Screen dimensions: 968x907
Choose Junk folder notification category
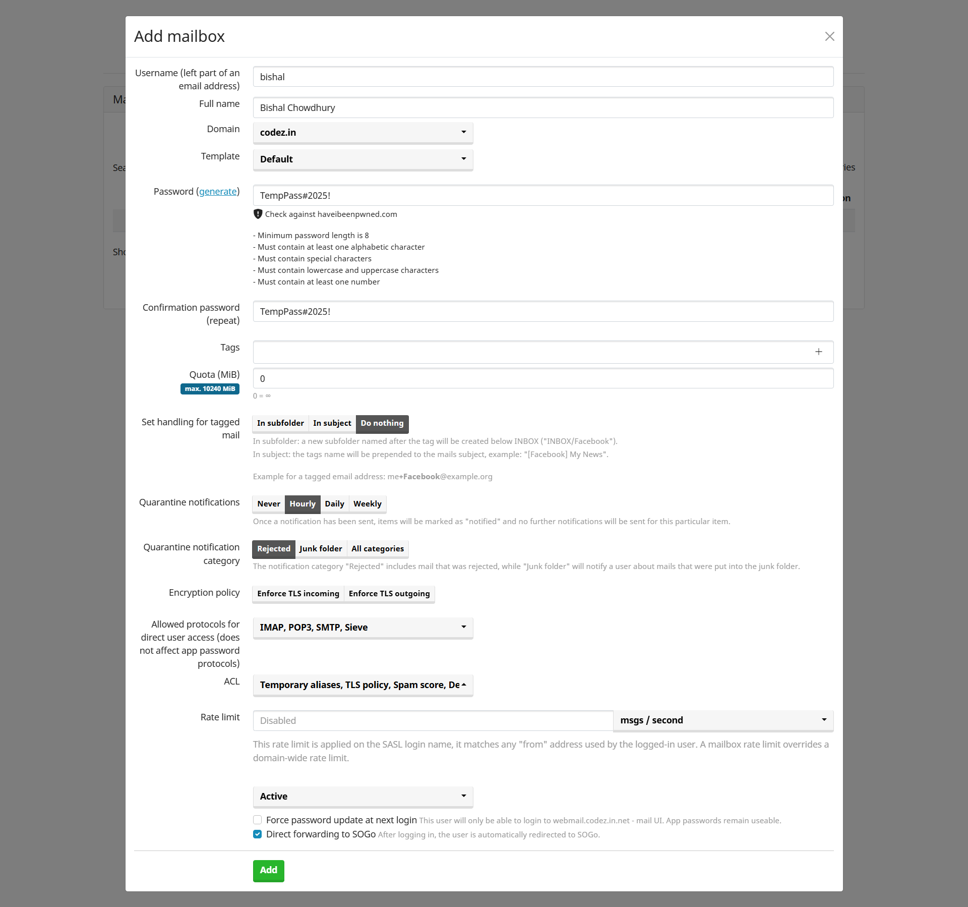(x=321, y=549)
